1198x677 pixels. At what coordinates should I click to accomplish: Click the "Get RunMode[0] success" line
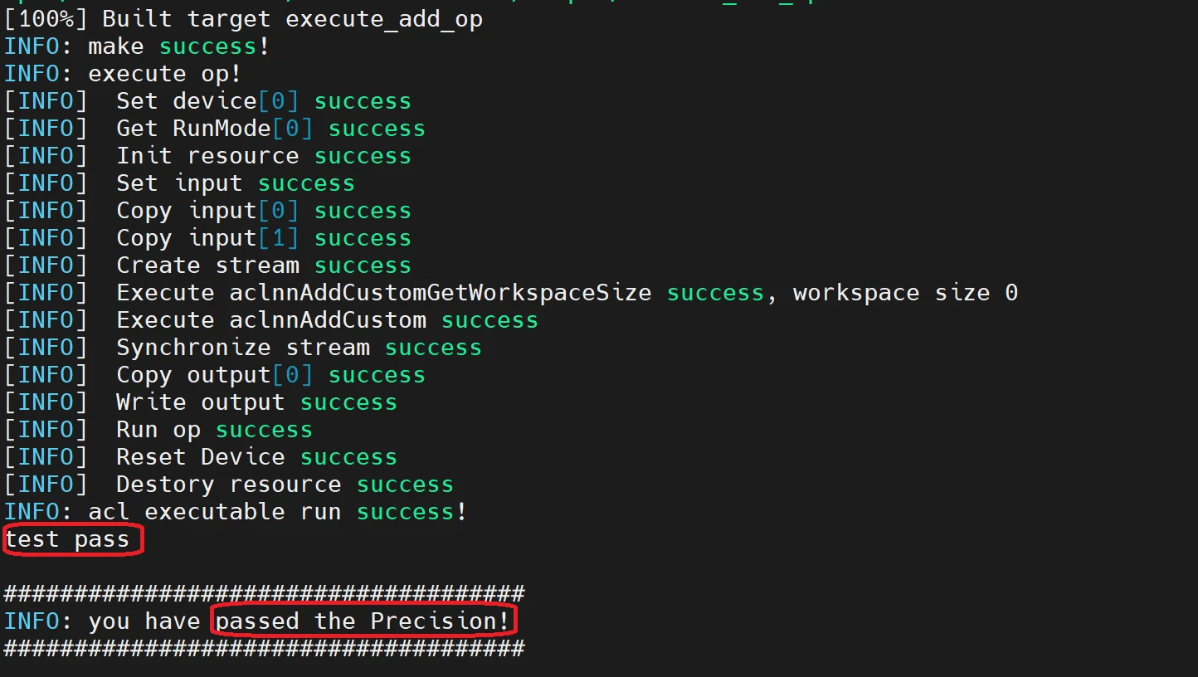click(x=270, y=129)
